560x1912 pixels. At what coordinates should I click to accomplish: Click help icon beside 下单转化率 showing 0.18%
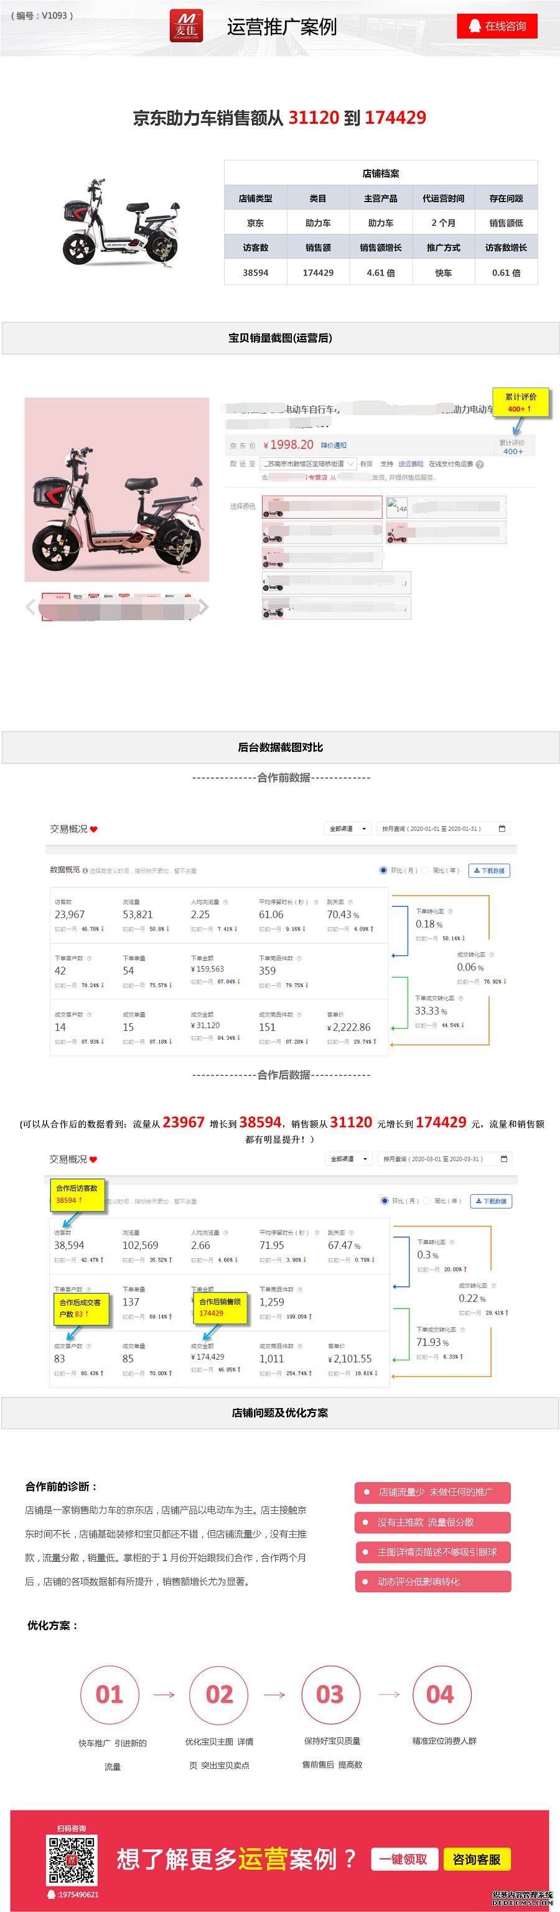[451, 911]
